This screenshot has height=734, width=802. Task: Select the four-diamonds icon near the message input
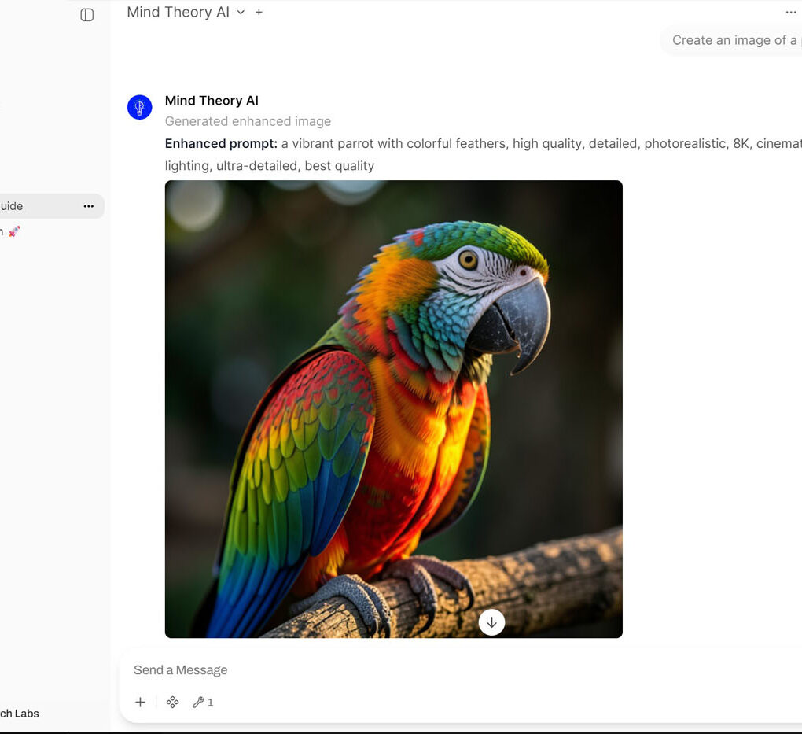172,702
